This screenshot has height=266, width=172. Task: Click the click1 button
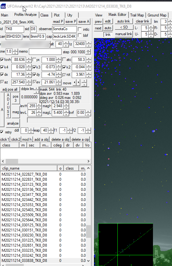[x=5, y=139]
